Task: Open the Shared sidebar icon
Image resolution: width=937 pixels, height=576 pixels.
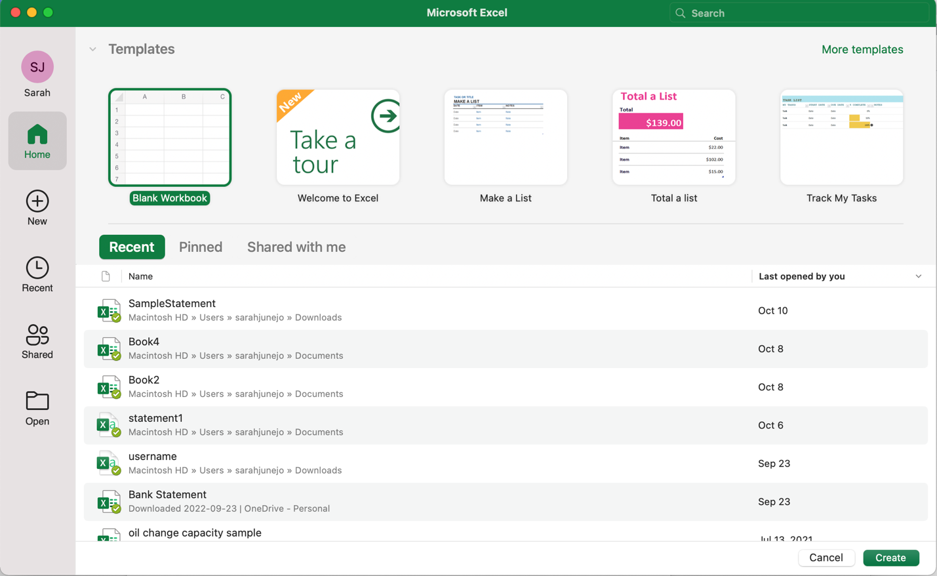Action: [37, 335]
